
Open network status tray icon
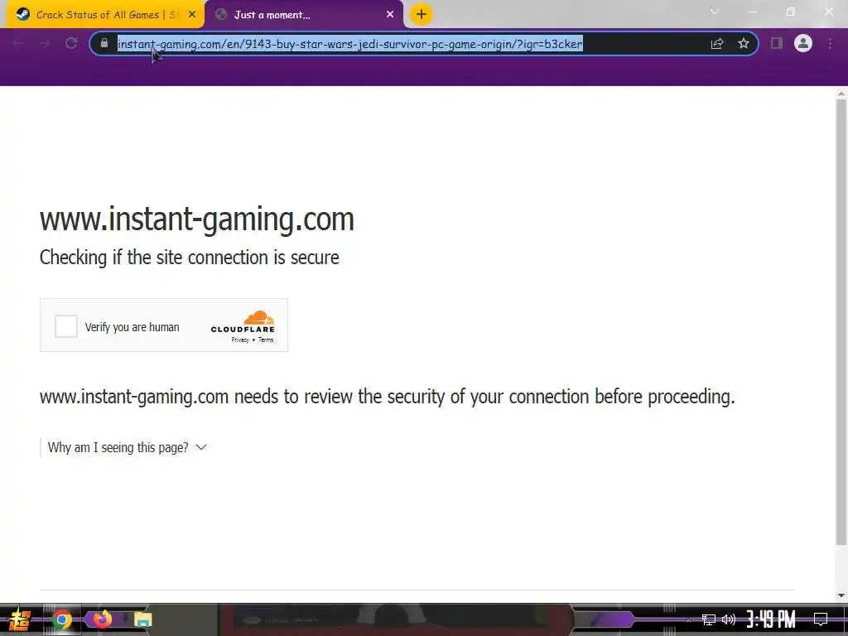(709, 619)
